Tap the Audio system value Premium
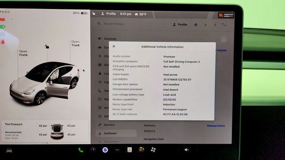 click(169, 56)
